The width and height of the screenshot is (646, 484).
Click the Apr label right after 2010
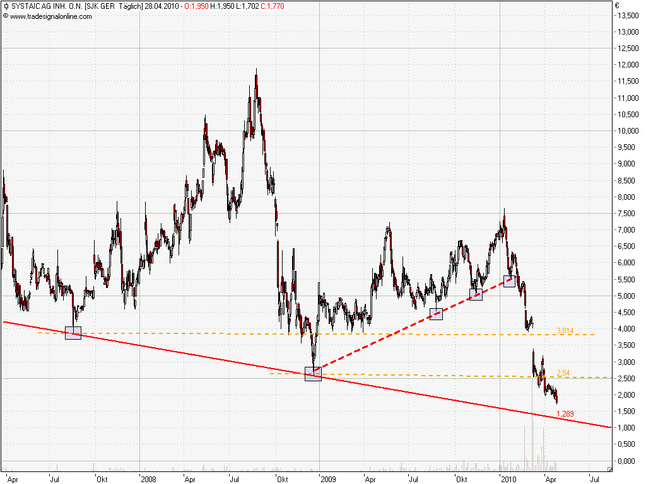[x=551, y=479]
